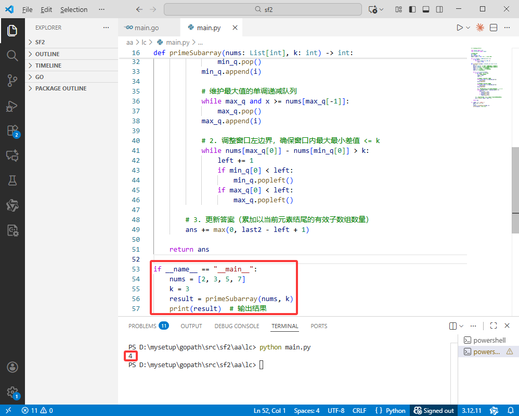This screenshot has width=519, height=416.
Task: Open Extensions view with badge 2
Action: coord(12,131)
